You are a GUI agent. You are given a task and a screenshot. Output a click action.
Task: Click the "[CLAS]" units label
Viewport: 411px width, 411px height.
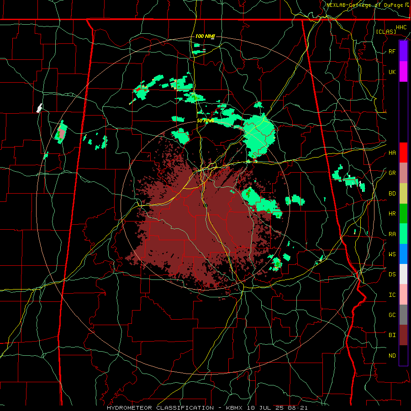tap(386, 32)
